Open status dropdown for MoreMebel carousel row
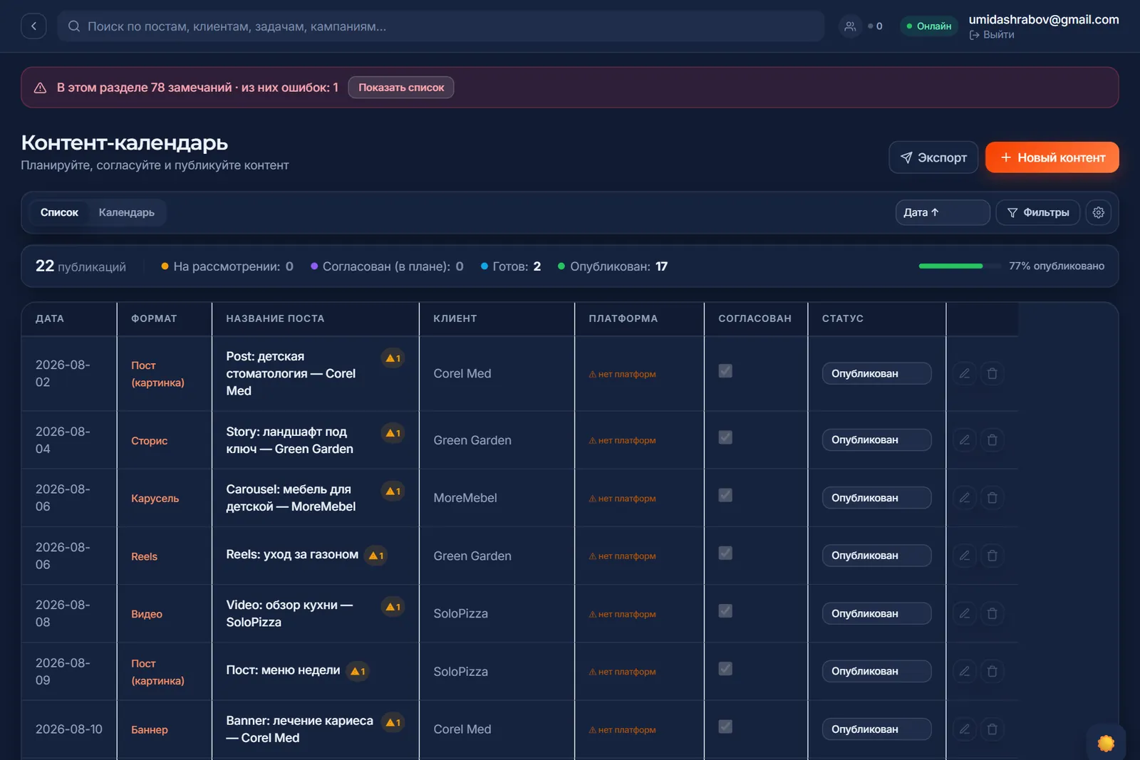This screenshot has height=760, width=1140. 876,498
